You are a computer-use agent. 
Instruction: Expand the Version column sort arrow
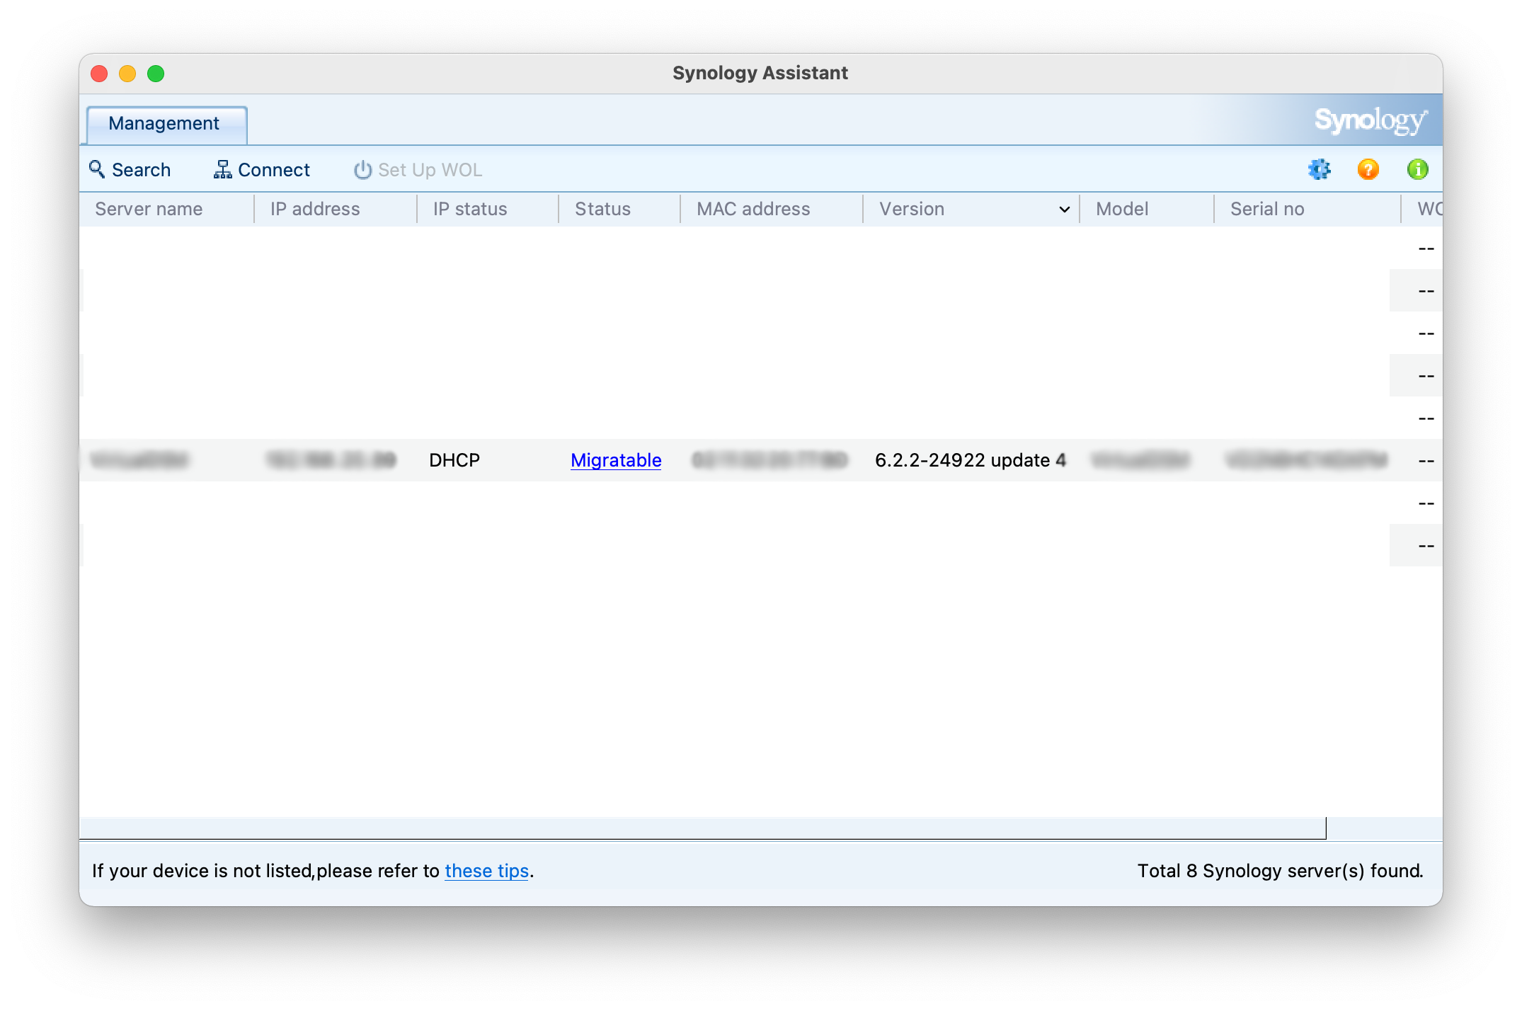click(1064, 210)
